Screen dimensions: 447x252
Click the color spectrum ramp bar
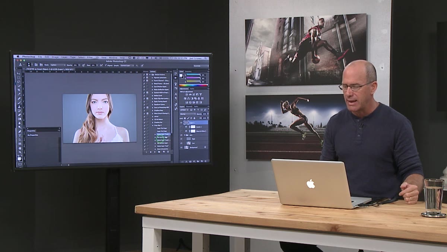(x=194, y=85)
